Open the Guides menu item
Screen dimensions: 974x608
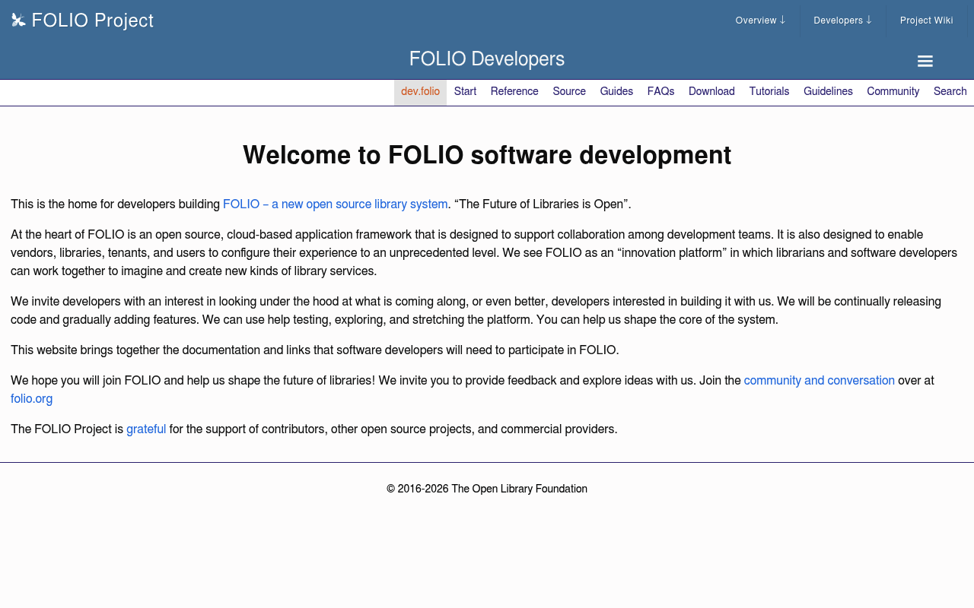pyautogui.click(x=616, y=92)
